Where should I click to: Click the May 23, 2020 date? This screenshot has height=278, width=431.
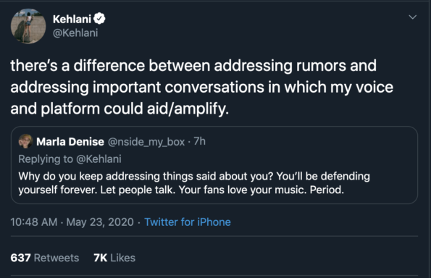click(x=100, y=222)
